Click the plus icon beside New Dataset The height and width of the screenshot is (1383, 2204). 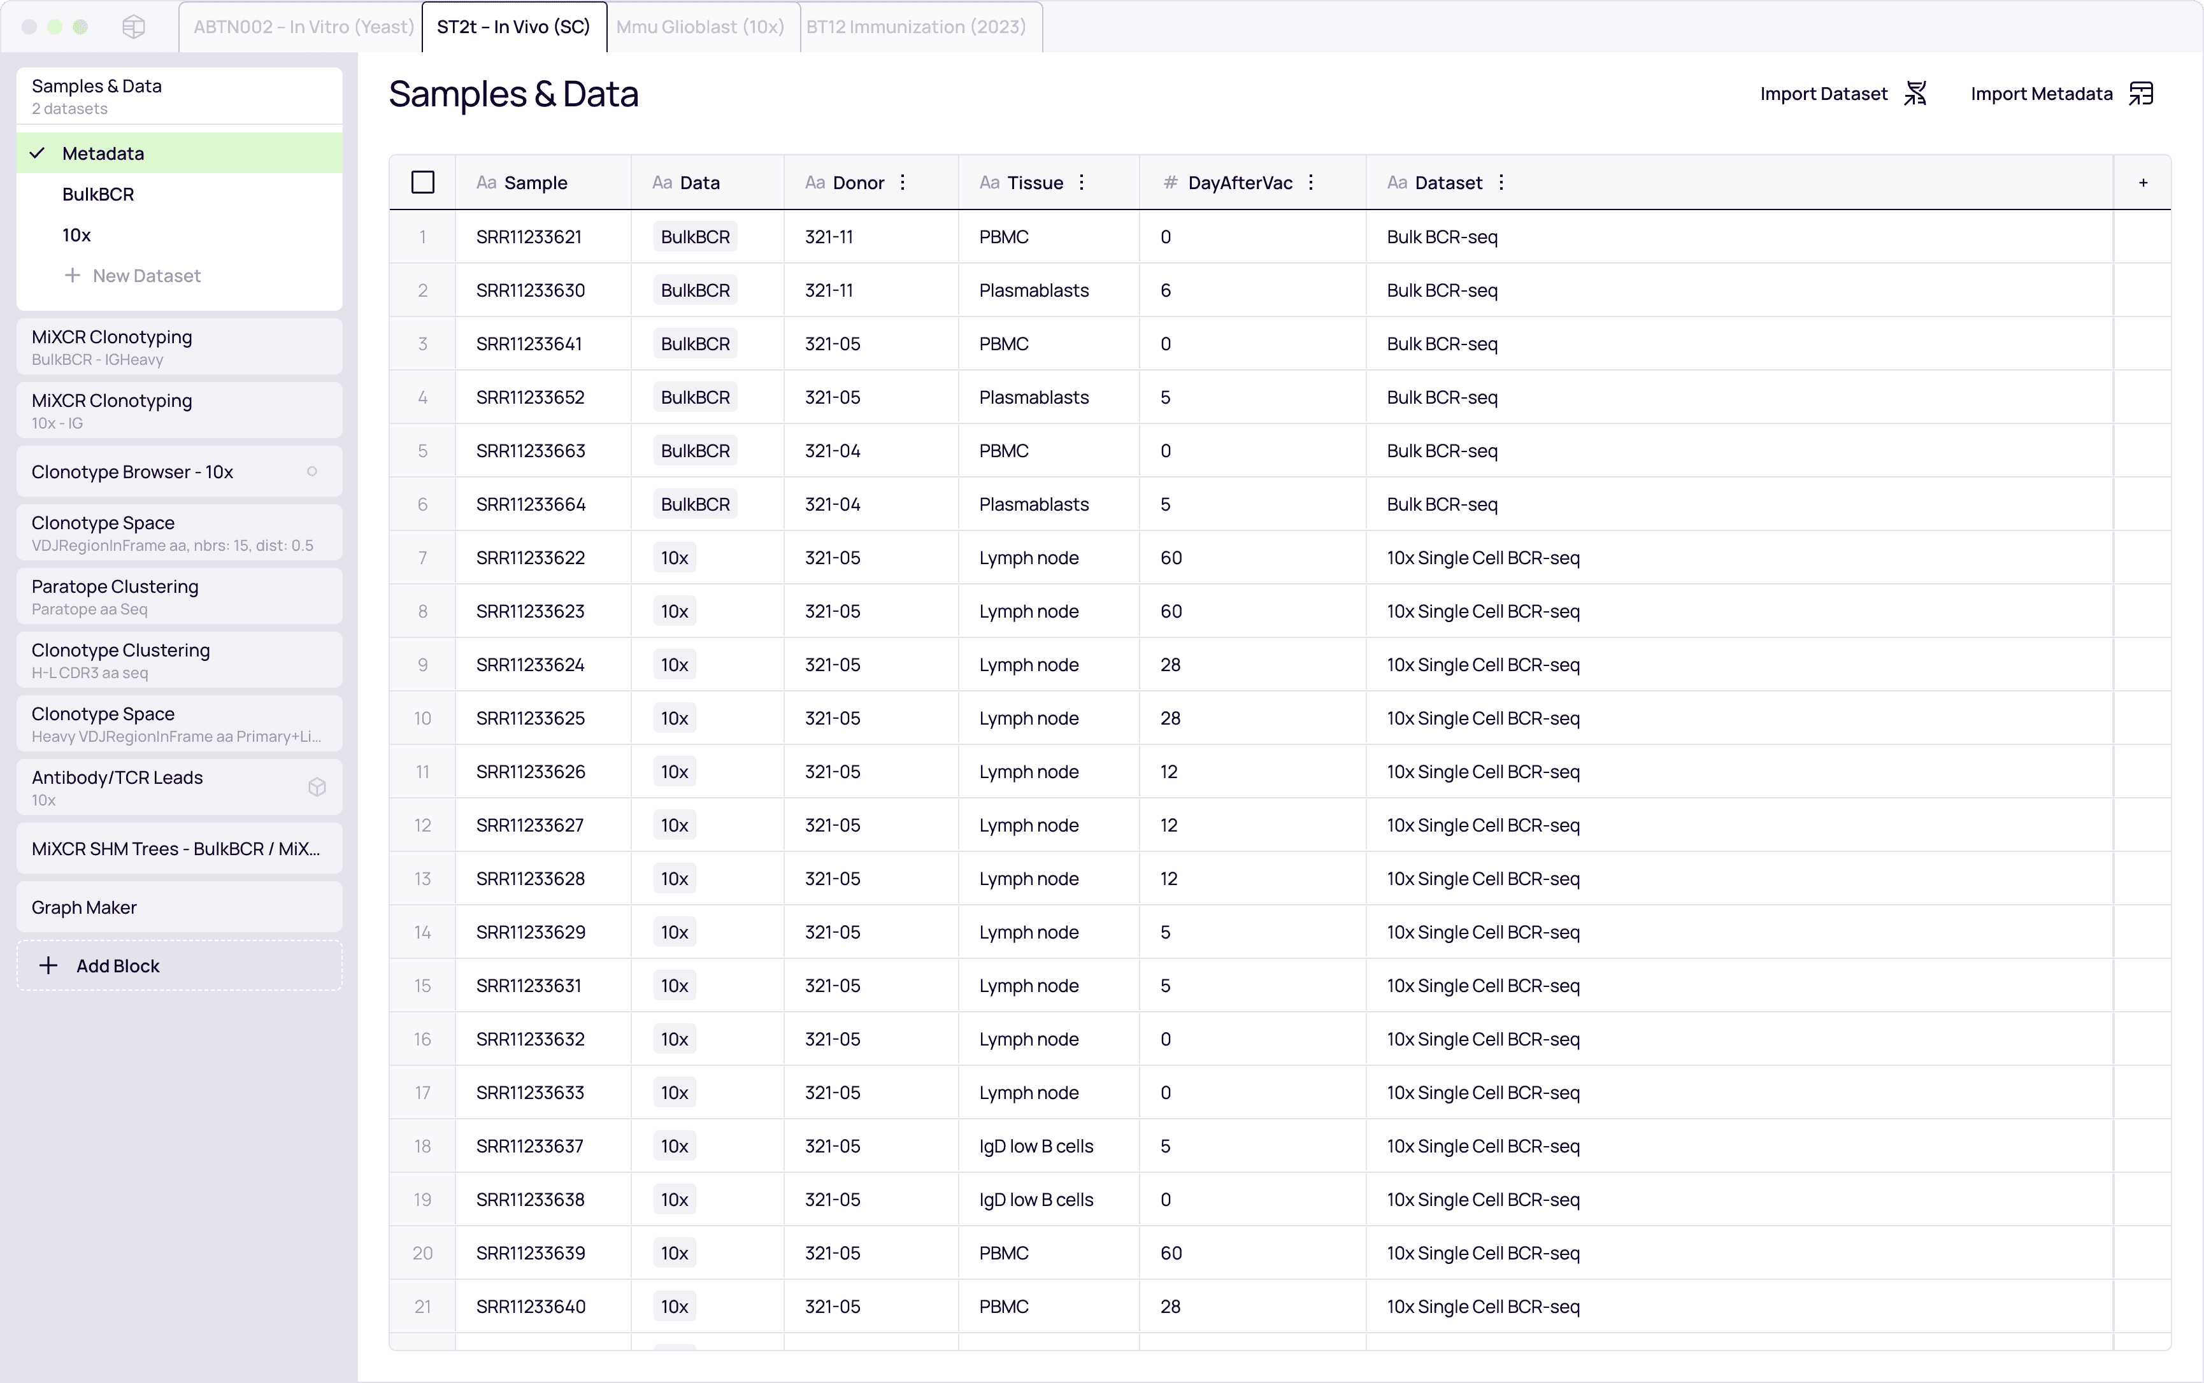[x=72, y=275]
